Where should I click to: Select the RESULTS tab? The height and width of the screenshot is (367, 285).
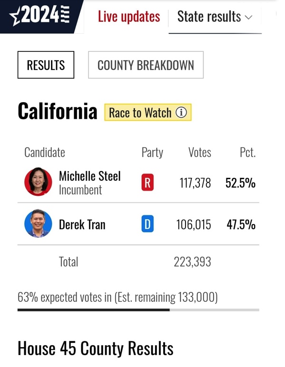click(46, 65)
